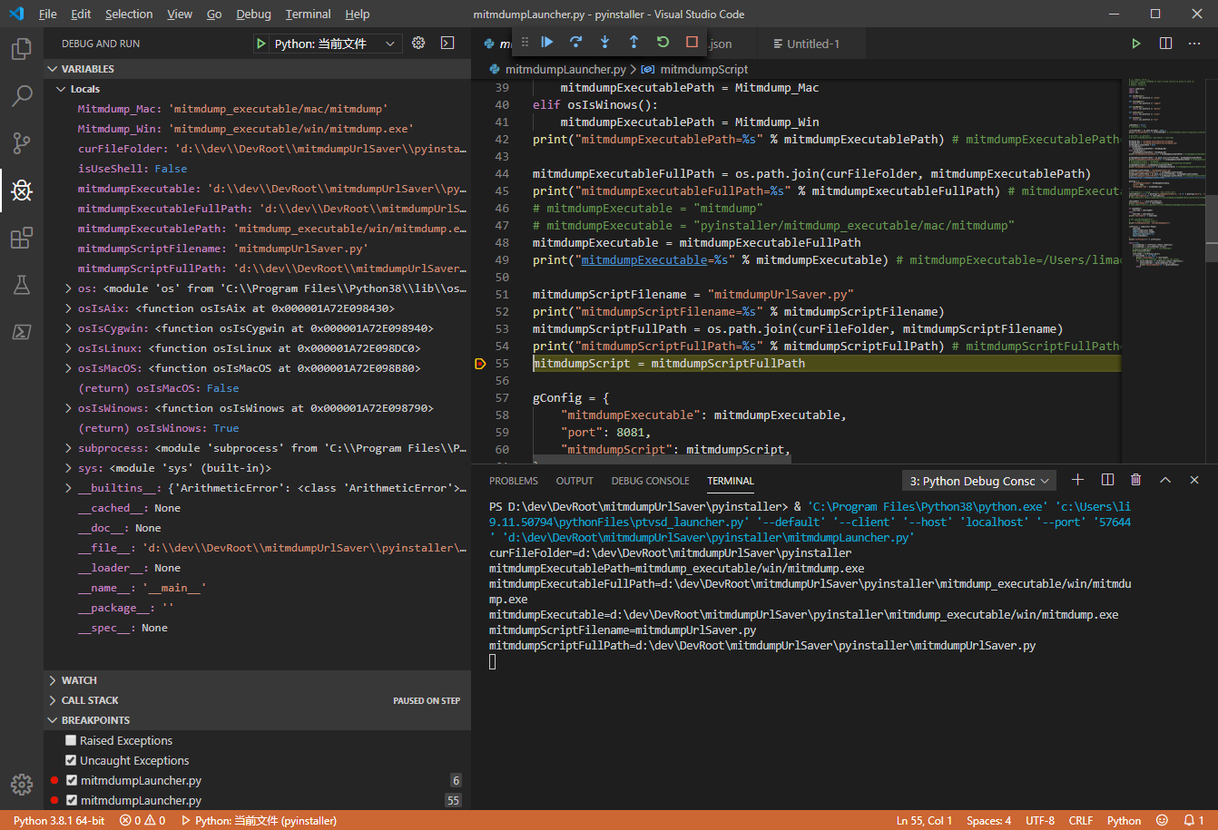Enable the Raised Exceptions breakpoint checkbox
The height and width of the screenshot is (830, 1218).
pos(71,741)
